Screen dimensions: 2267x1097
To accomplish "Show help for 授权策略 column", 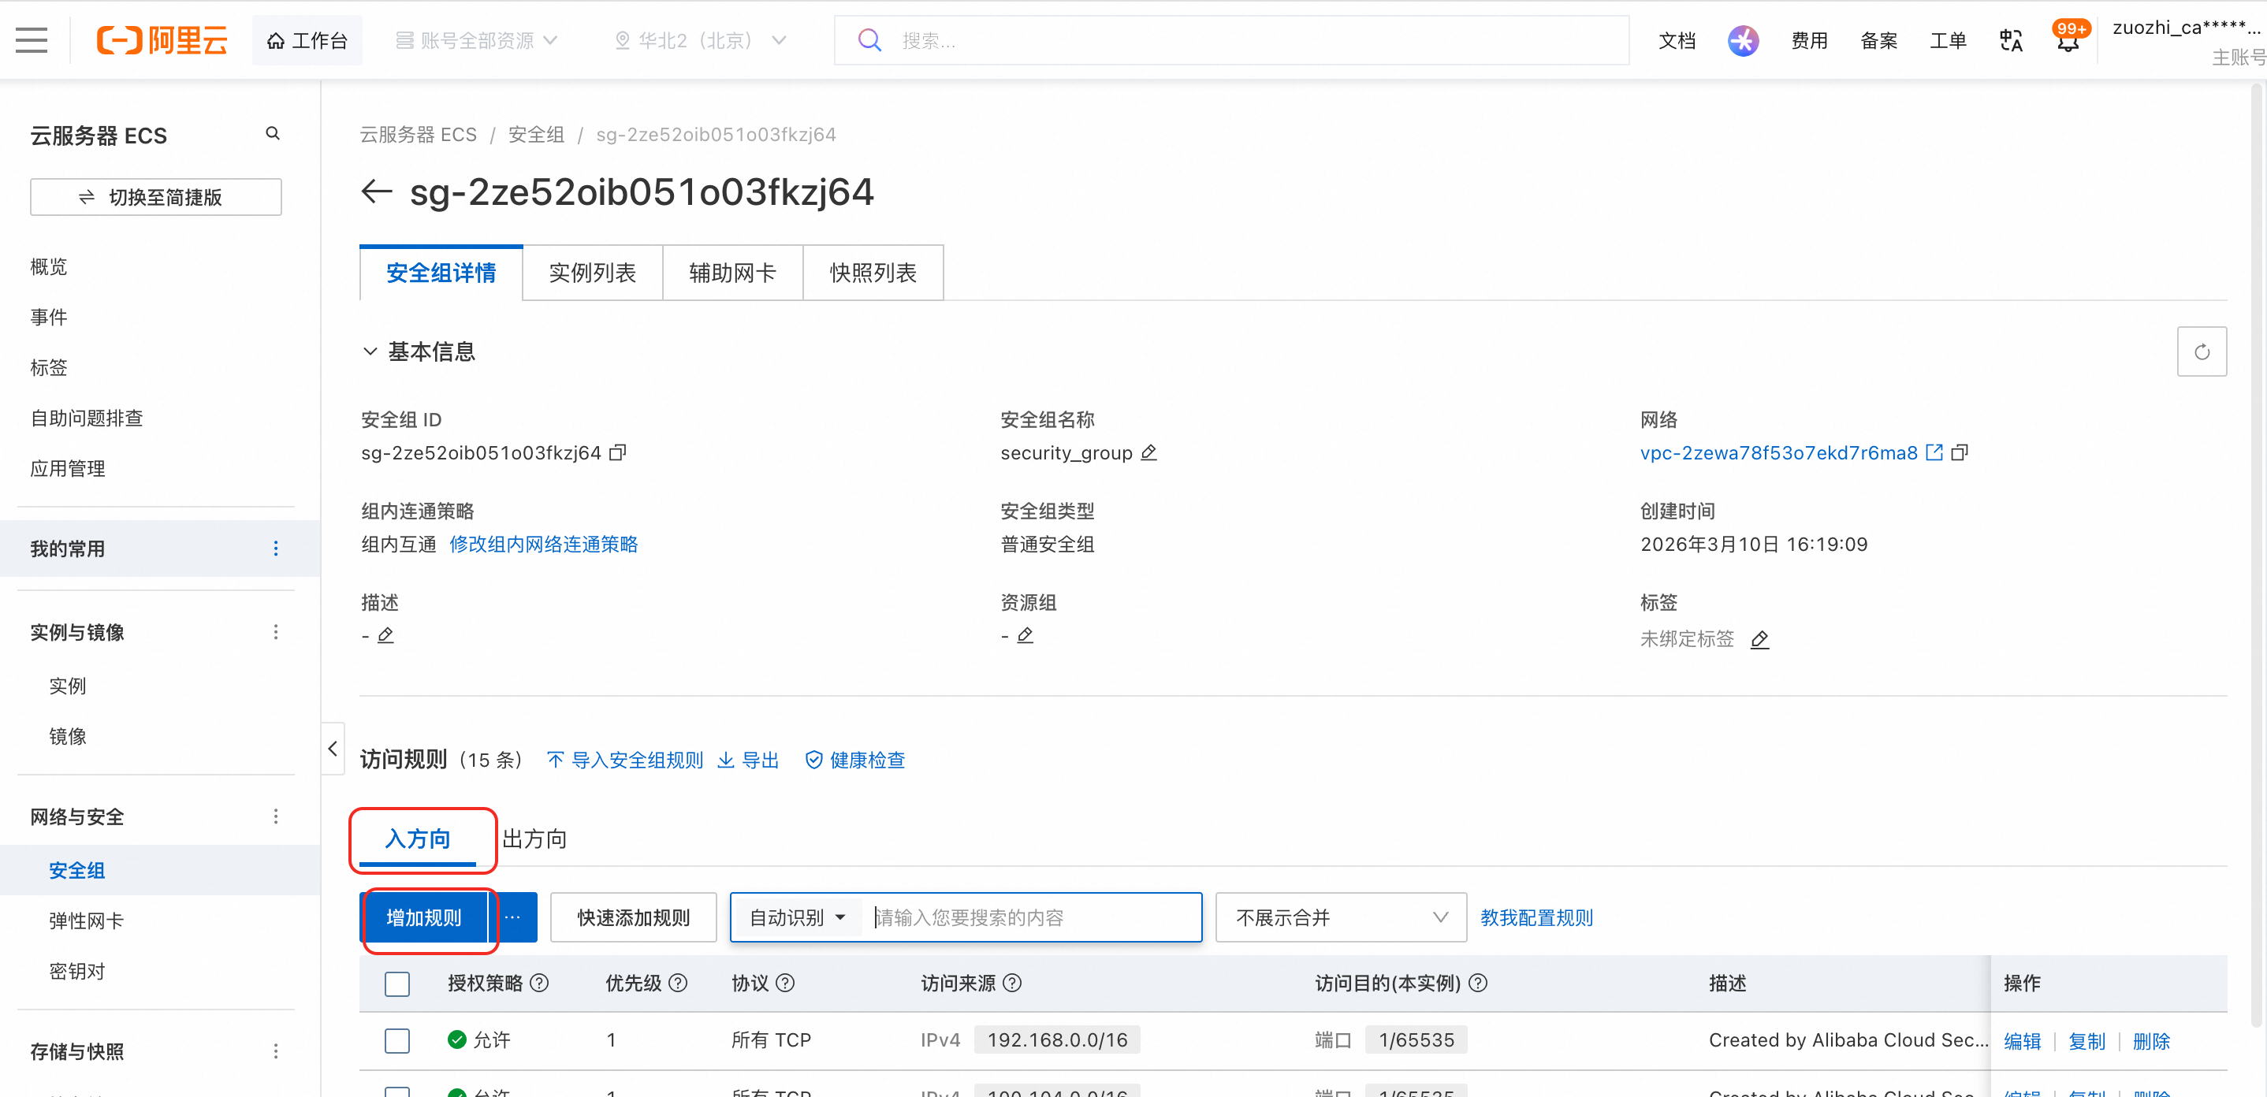I will coord(539,984).
